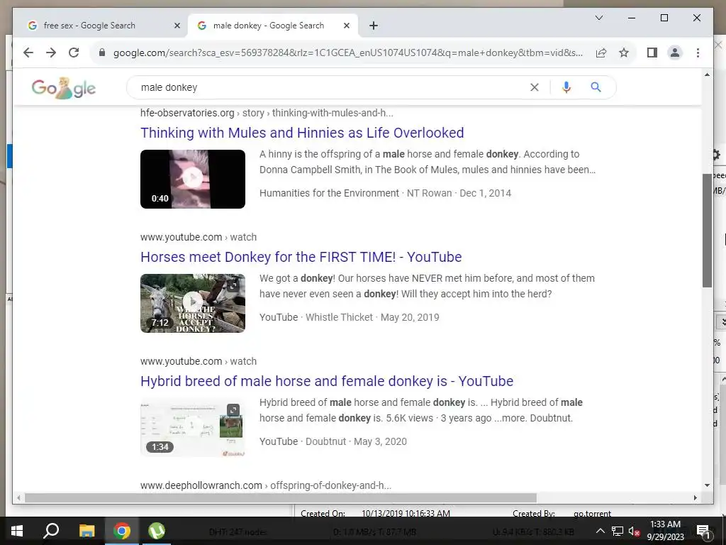Image resolution: width=726 pixels, height=545 pixels.
Task: Open Windows taskbar search
Action: (51, 531)
